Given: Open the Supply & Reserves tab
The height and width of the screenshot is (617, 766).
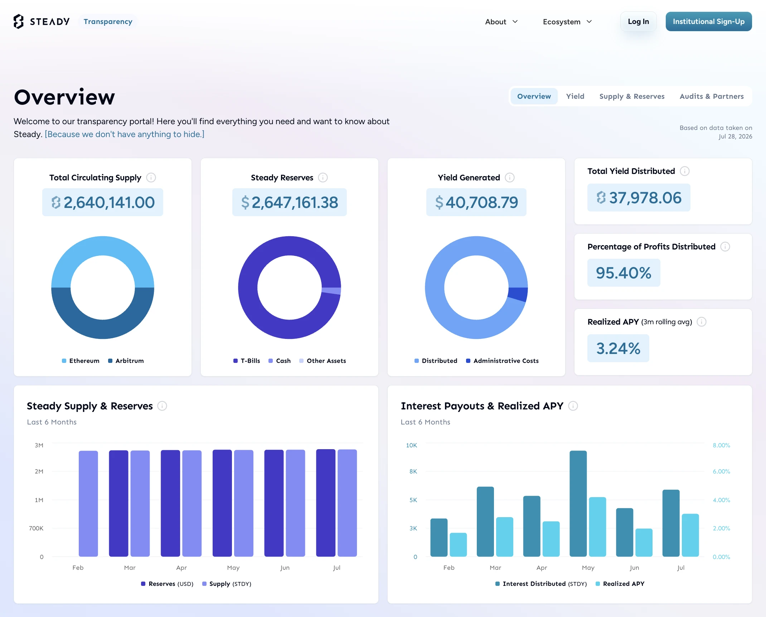Looking at the screenshot, I should pos(632,96).
